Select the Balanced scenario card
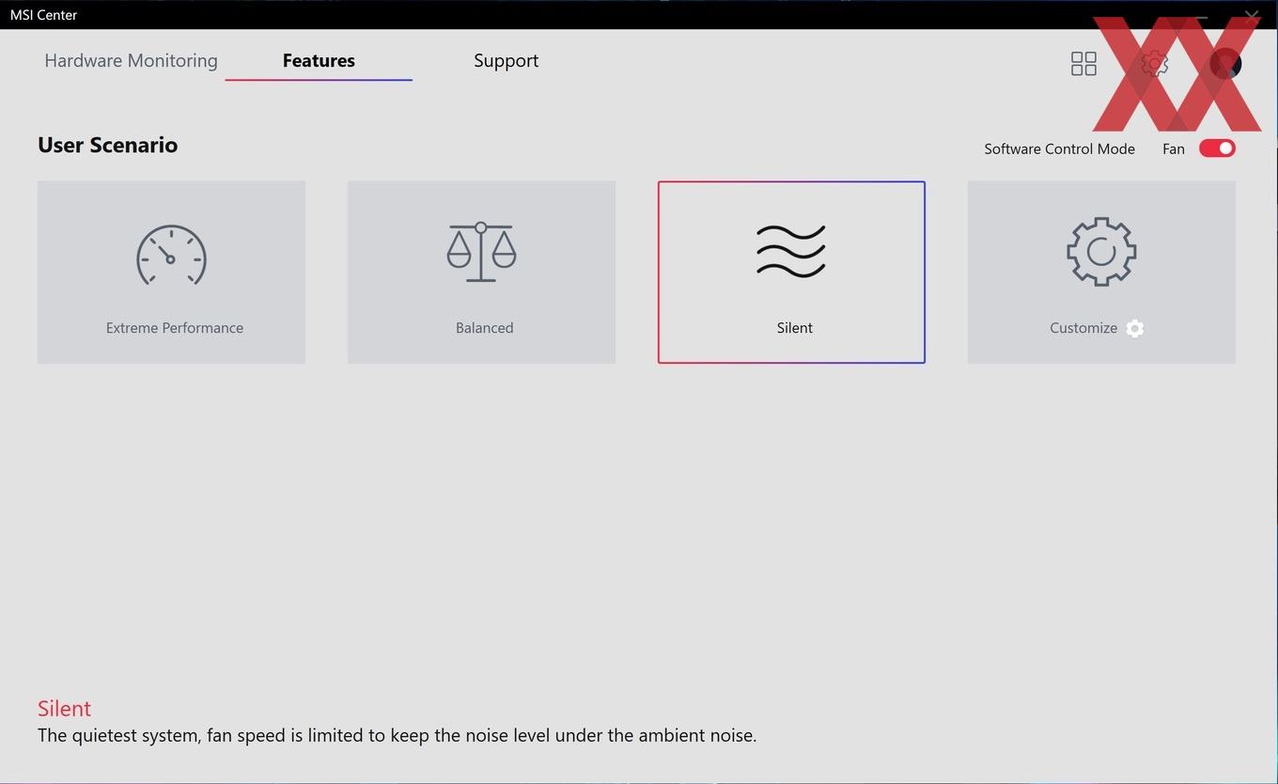Screen dimensions: 1278x784 click(x=481, y=272)
